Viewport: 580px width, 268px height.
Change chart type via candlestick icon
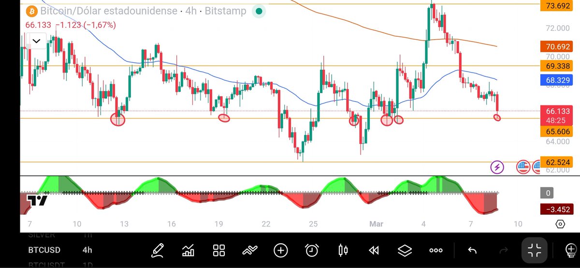(343, 250)
